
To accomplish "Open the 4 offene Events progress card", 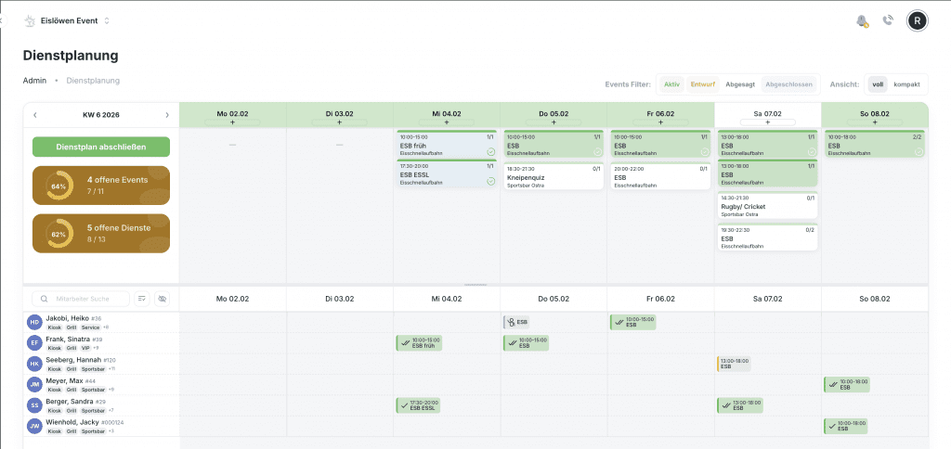I will coord(101,186).
